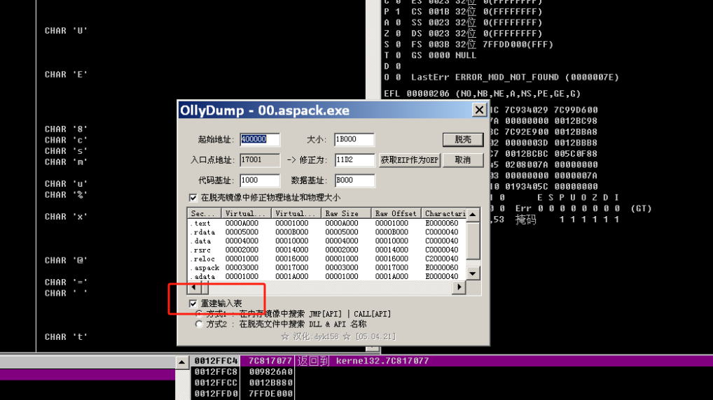
Task: Click the CHAR '@' disassembly comment
Action: [66, 261]
